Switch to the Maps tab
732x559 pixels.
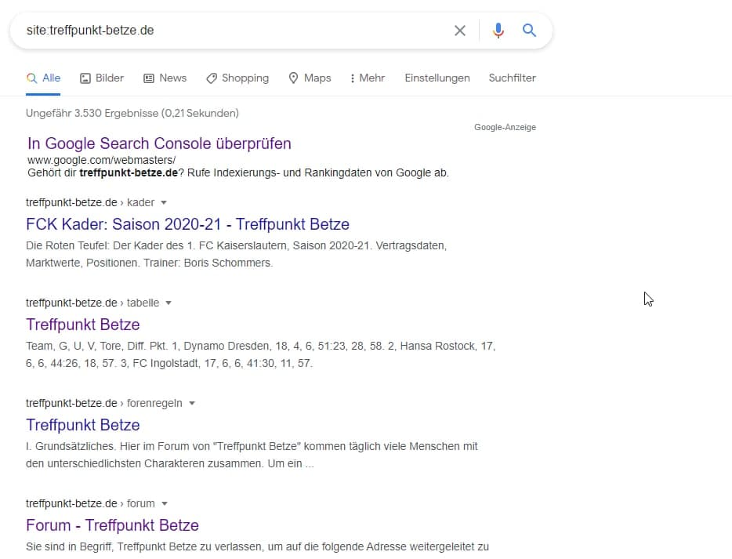pyautogui.click(x=310, y=78)
